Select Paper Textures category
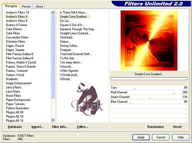This screenshot has width=192, height=143. click(x=15, y=104)
